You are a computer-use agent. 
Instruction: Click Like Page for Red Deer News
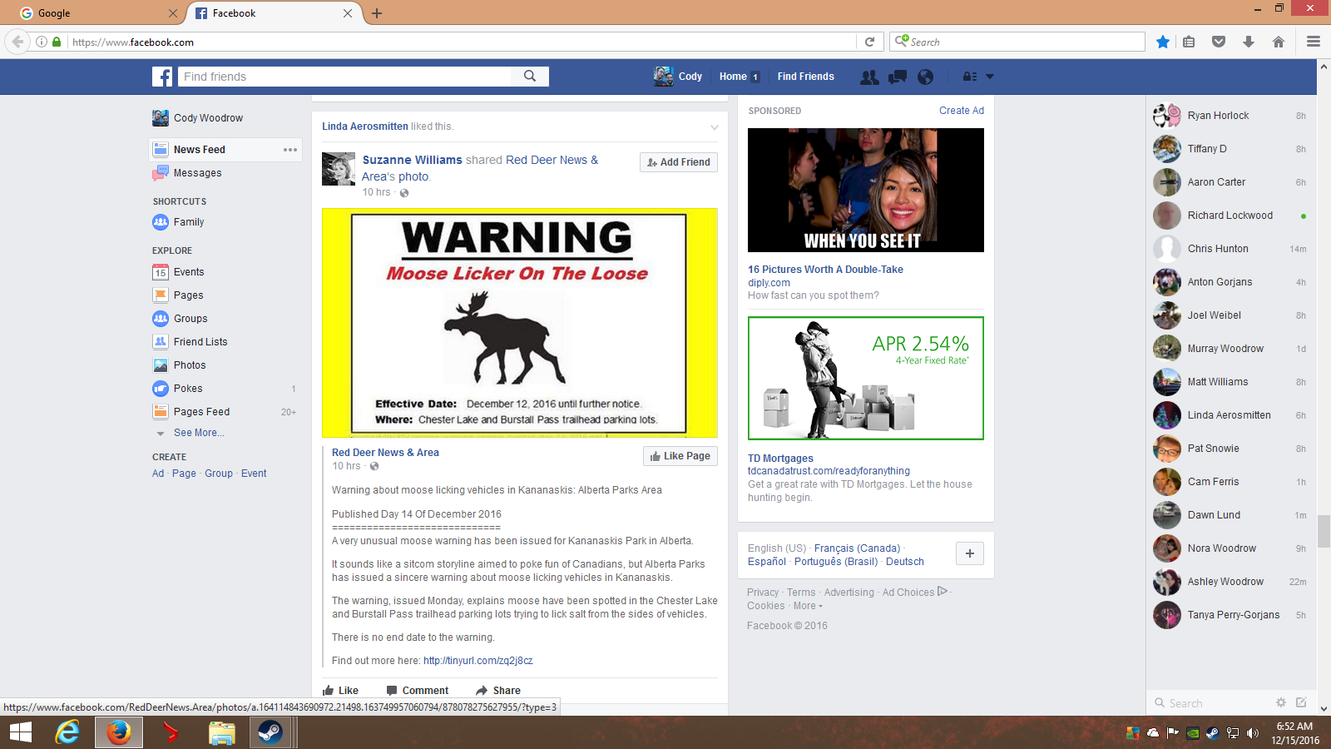coord(680,456)
